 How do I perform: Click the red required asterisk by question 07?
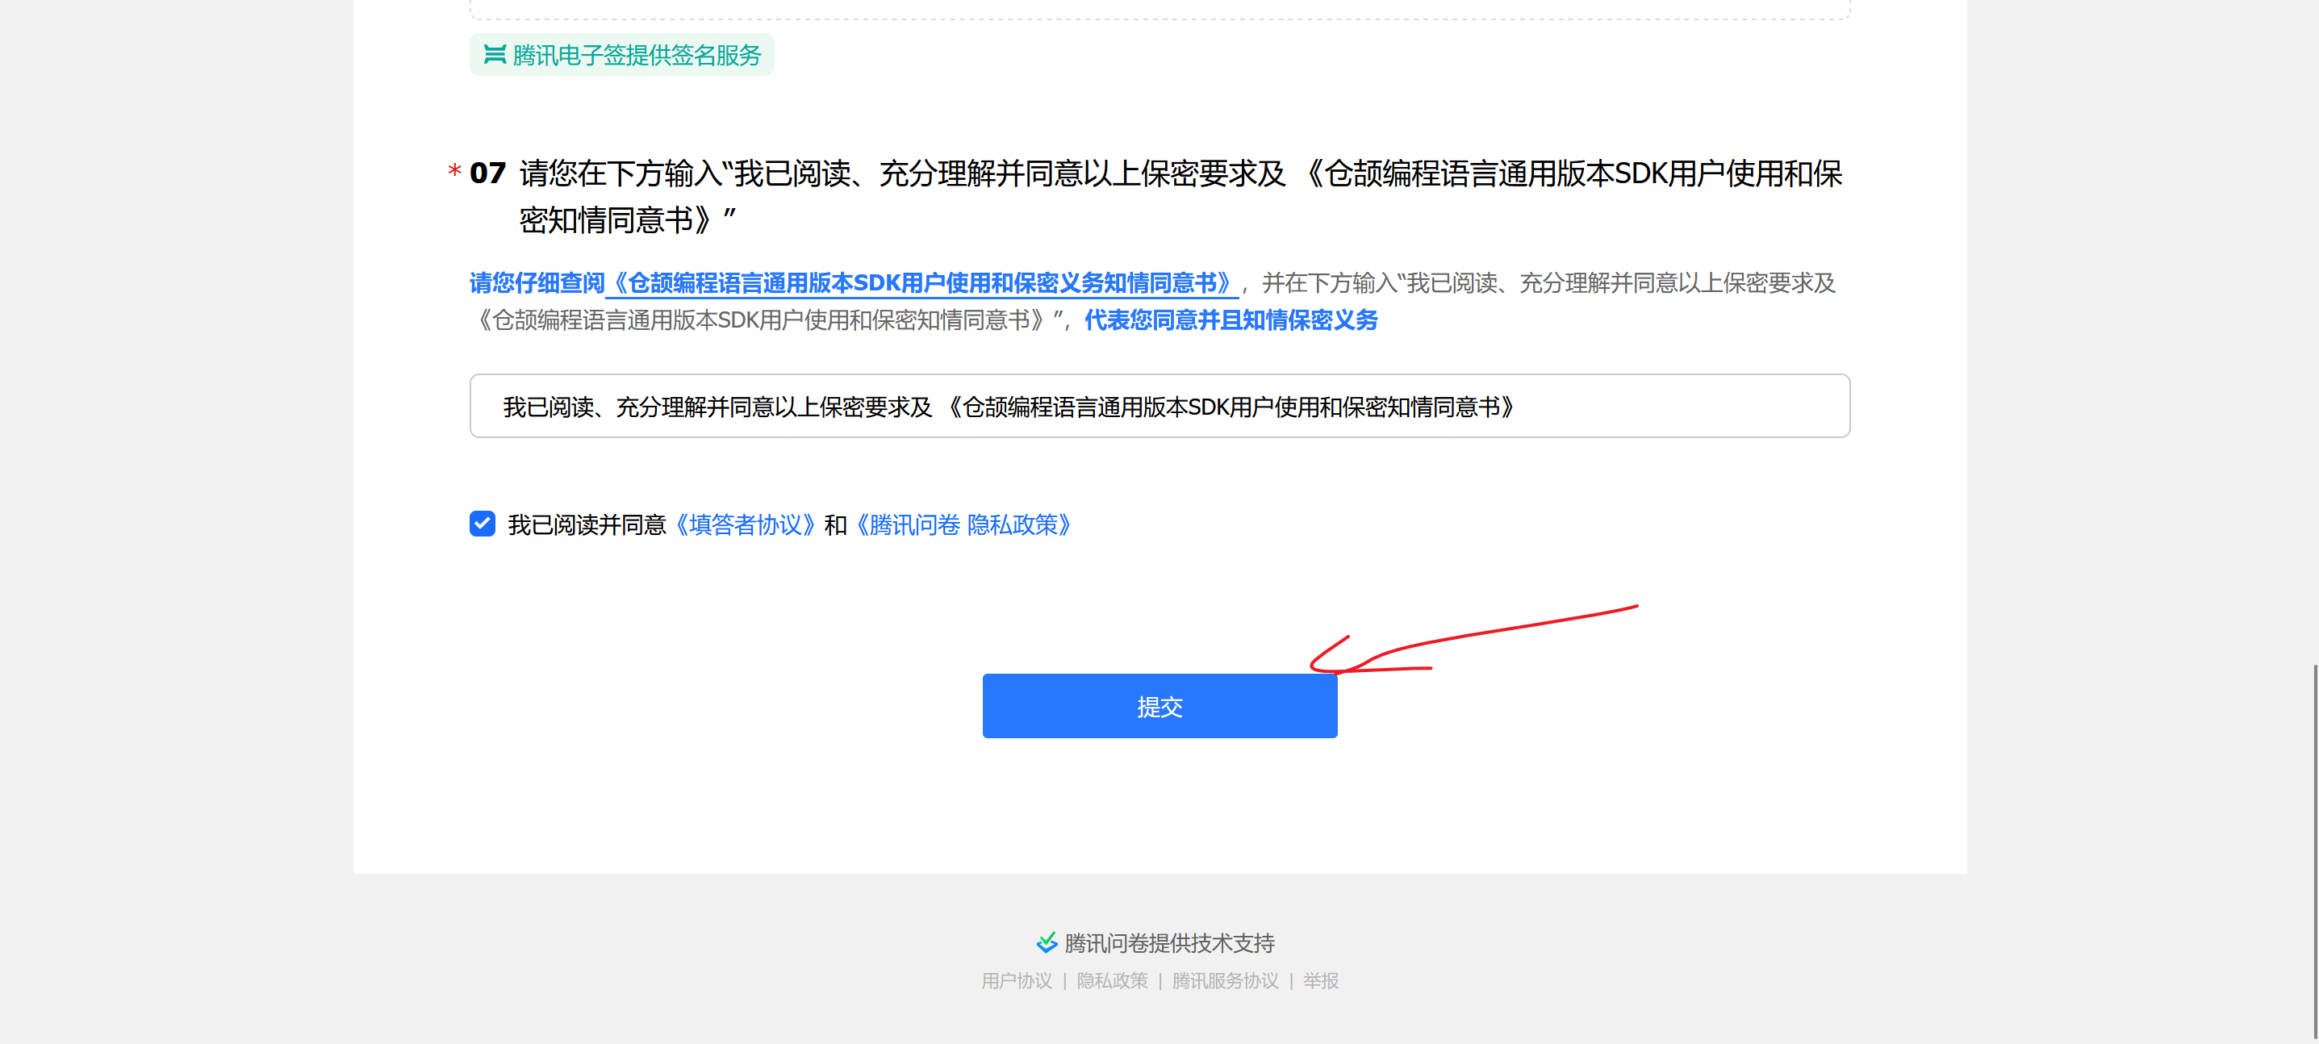point(454,171)
